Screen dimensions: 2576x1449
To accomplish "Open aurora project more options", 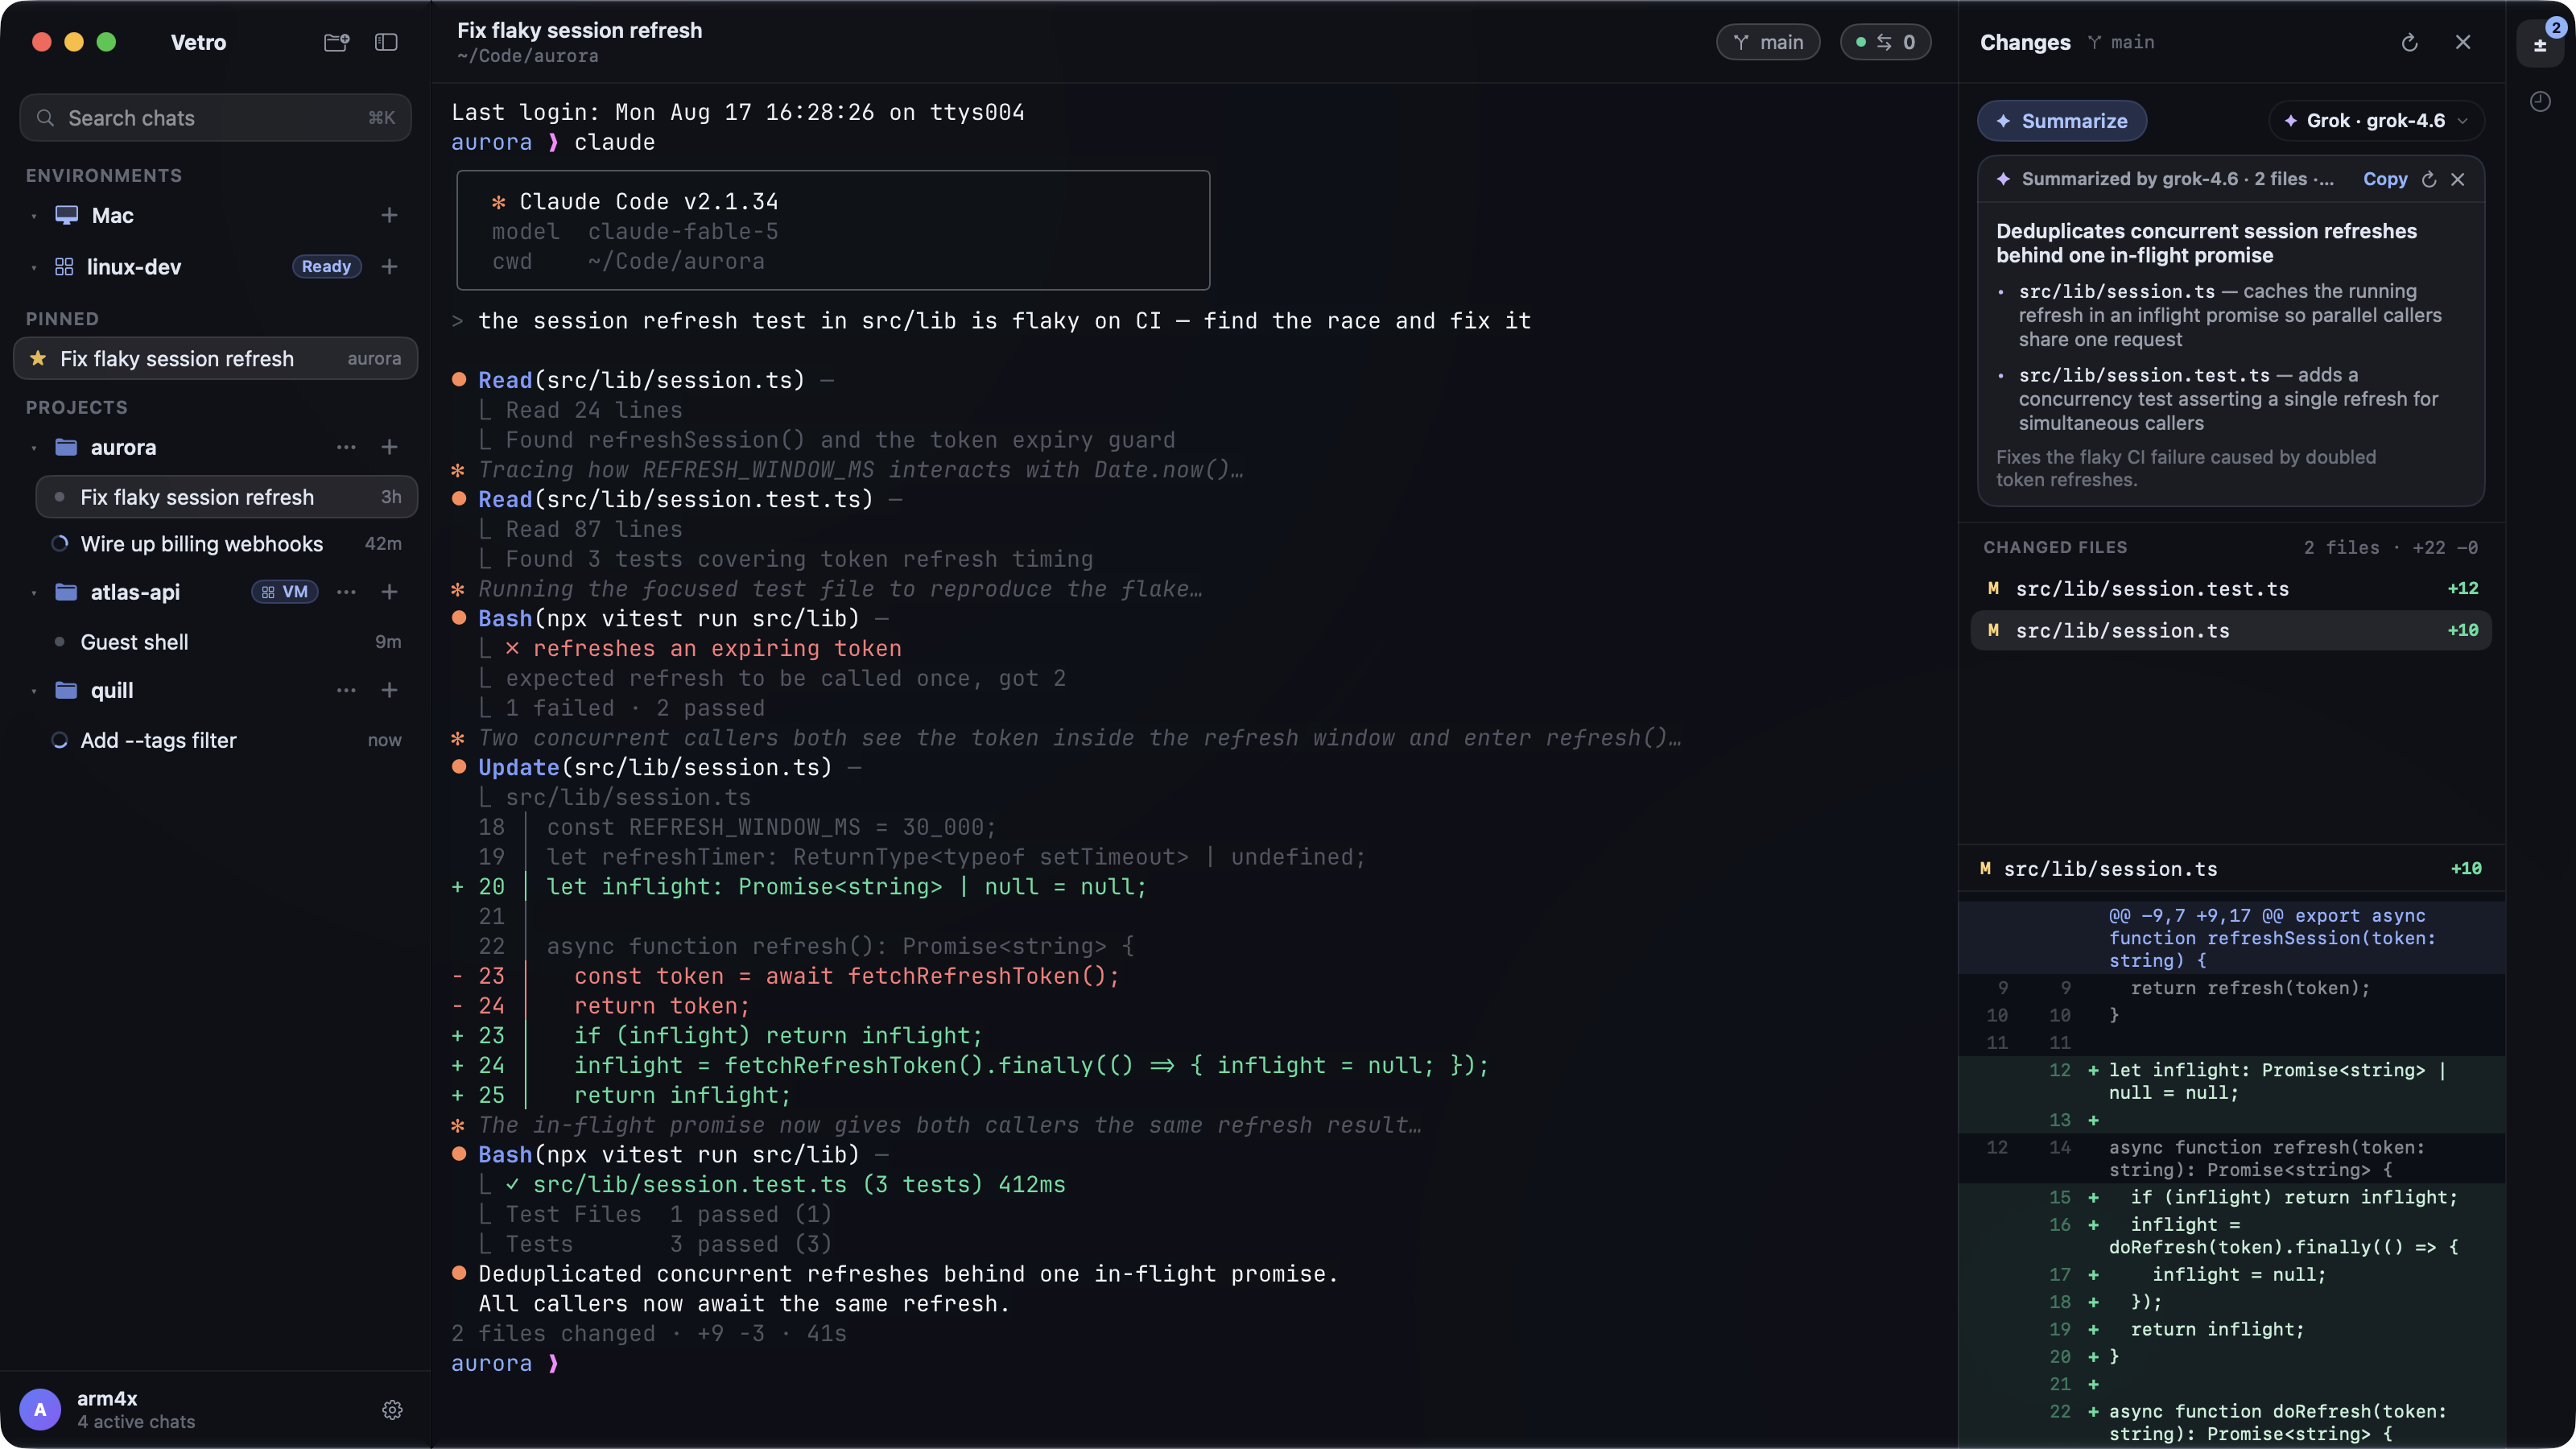I will tap(346, 447).
